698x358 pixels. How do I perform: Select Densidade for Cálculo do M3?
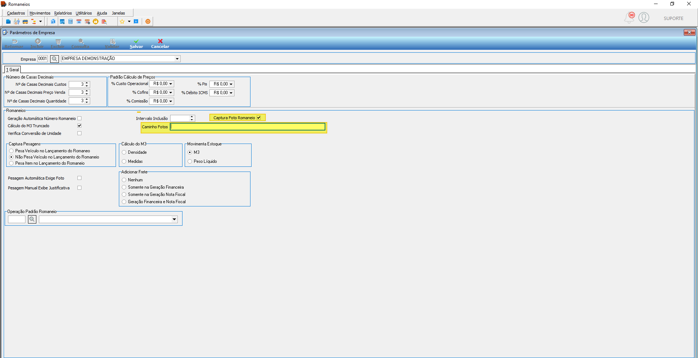(124, 152)
